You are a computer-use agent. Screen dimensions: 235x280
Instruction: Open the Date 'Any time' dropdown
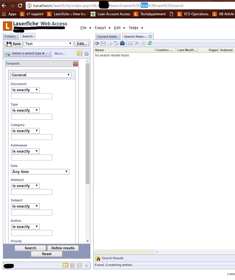coord(40,172)
